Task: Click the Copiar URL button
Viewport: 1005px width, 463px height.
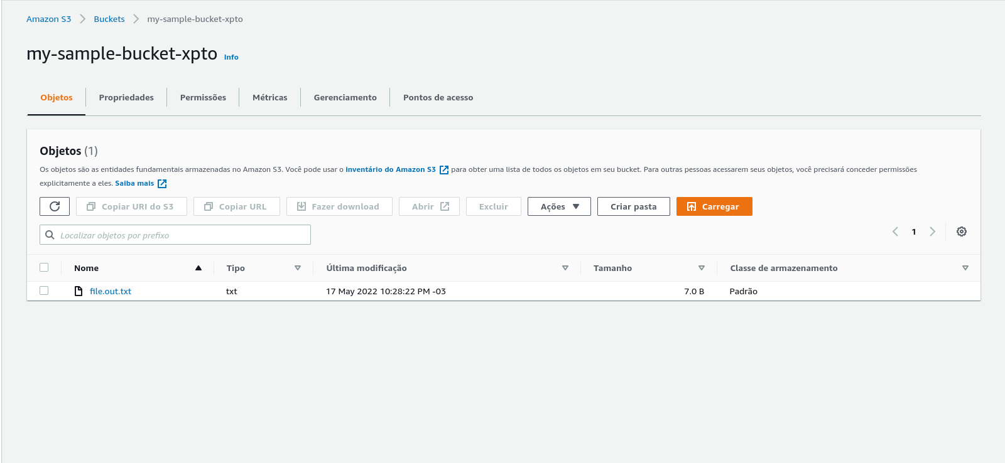Action: pyautogui.click(x=237, y=206)
